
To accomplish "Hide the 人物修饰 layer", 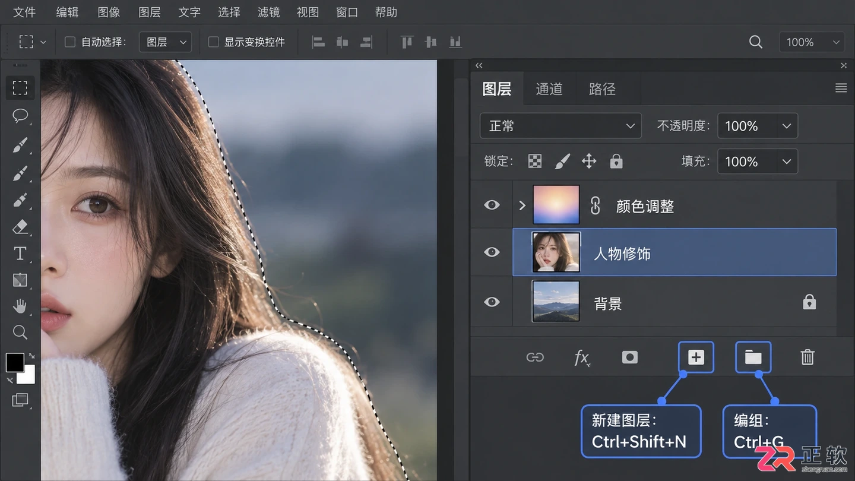I will (492, 252).
